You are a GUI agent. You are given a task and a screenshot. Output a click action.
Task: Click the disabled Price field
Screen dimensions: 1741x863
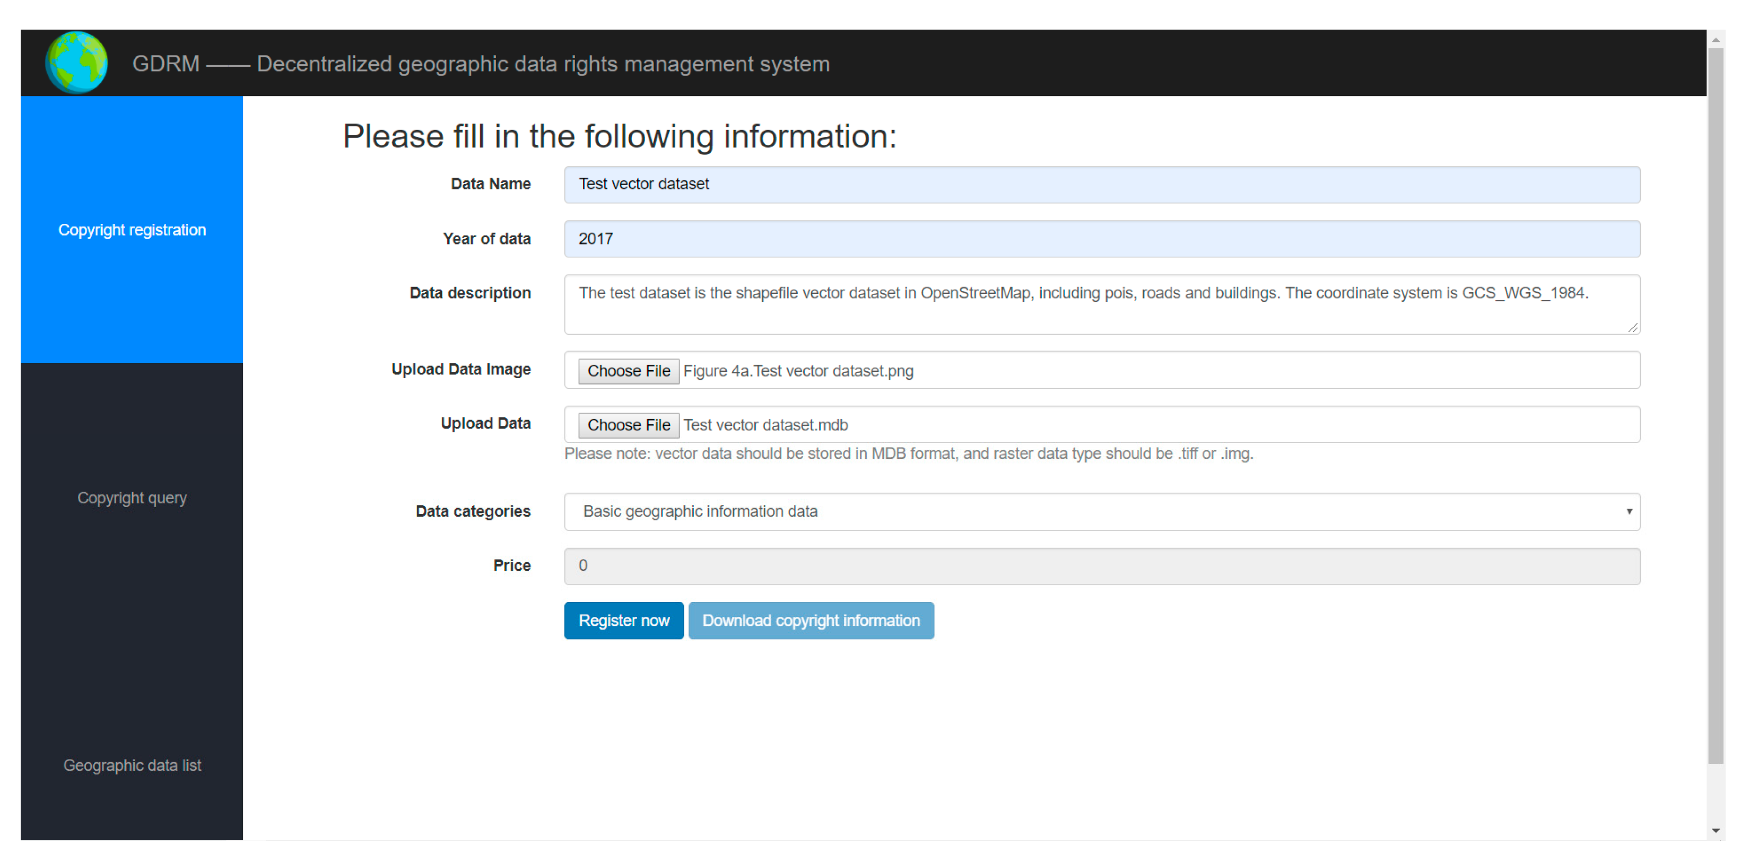1102,565
